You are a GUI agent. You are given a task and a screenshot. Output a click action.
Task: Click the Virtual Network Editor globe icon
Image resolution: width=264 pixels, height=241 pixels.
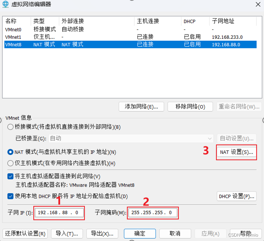[6, 4]
